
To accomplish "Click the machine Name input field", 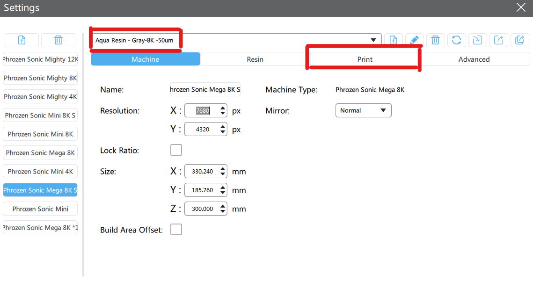I will (x=205, y=89).
